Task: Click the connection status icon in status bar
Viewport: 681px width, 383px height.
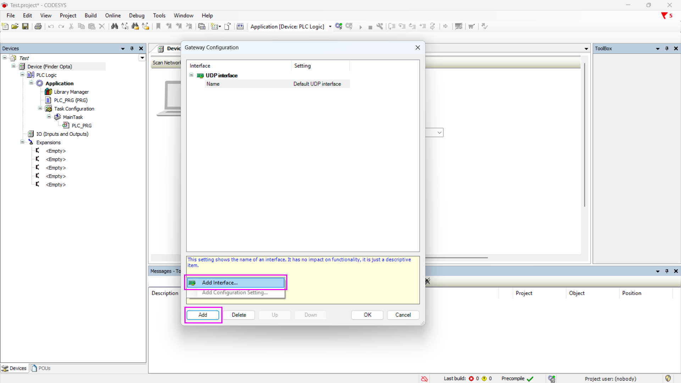Action: 424,379
